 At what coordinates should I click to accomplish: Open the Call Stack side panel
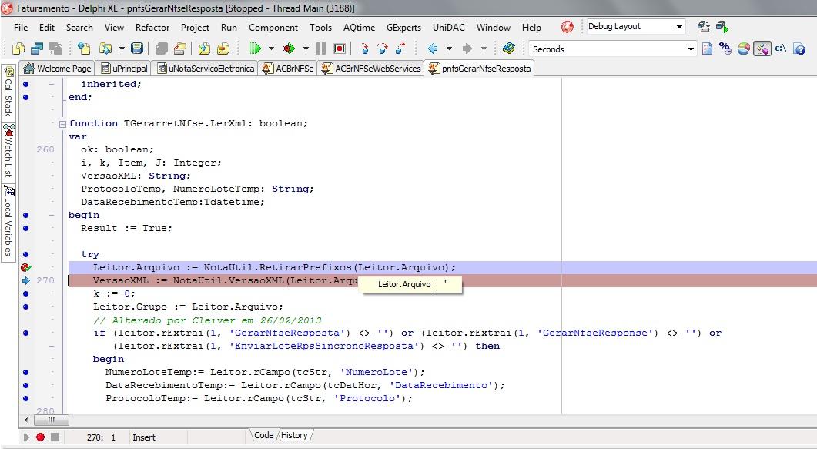click(9, 92)
